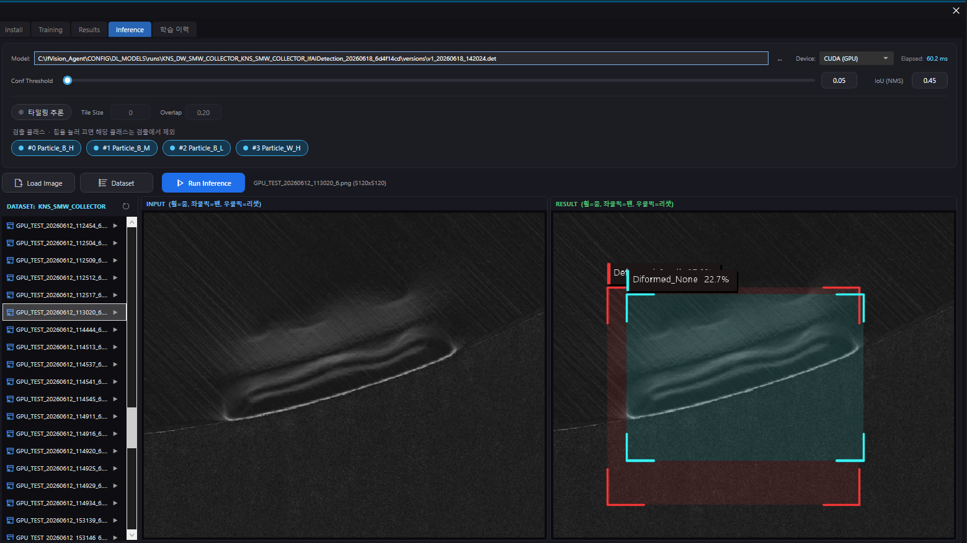Toggle class chip #2 Particle_B_L

(x=197, y=148)
